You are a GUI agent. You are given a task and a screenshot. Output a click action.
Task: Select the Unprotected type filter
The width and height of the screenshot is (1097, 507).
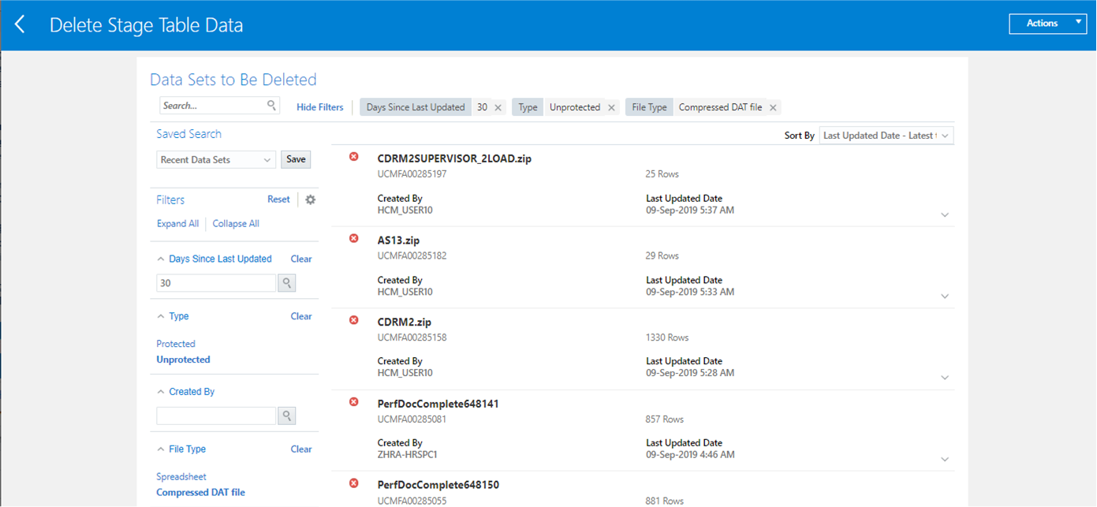tap(183, 360)
